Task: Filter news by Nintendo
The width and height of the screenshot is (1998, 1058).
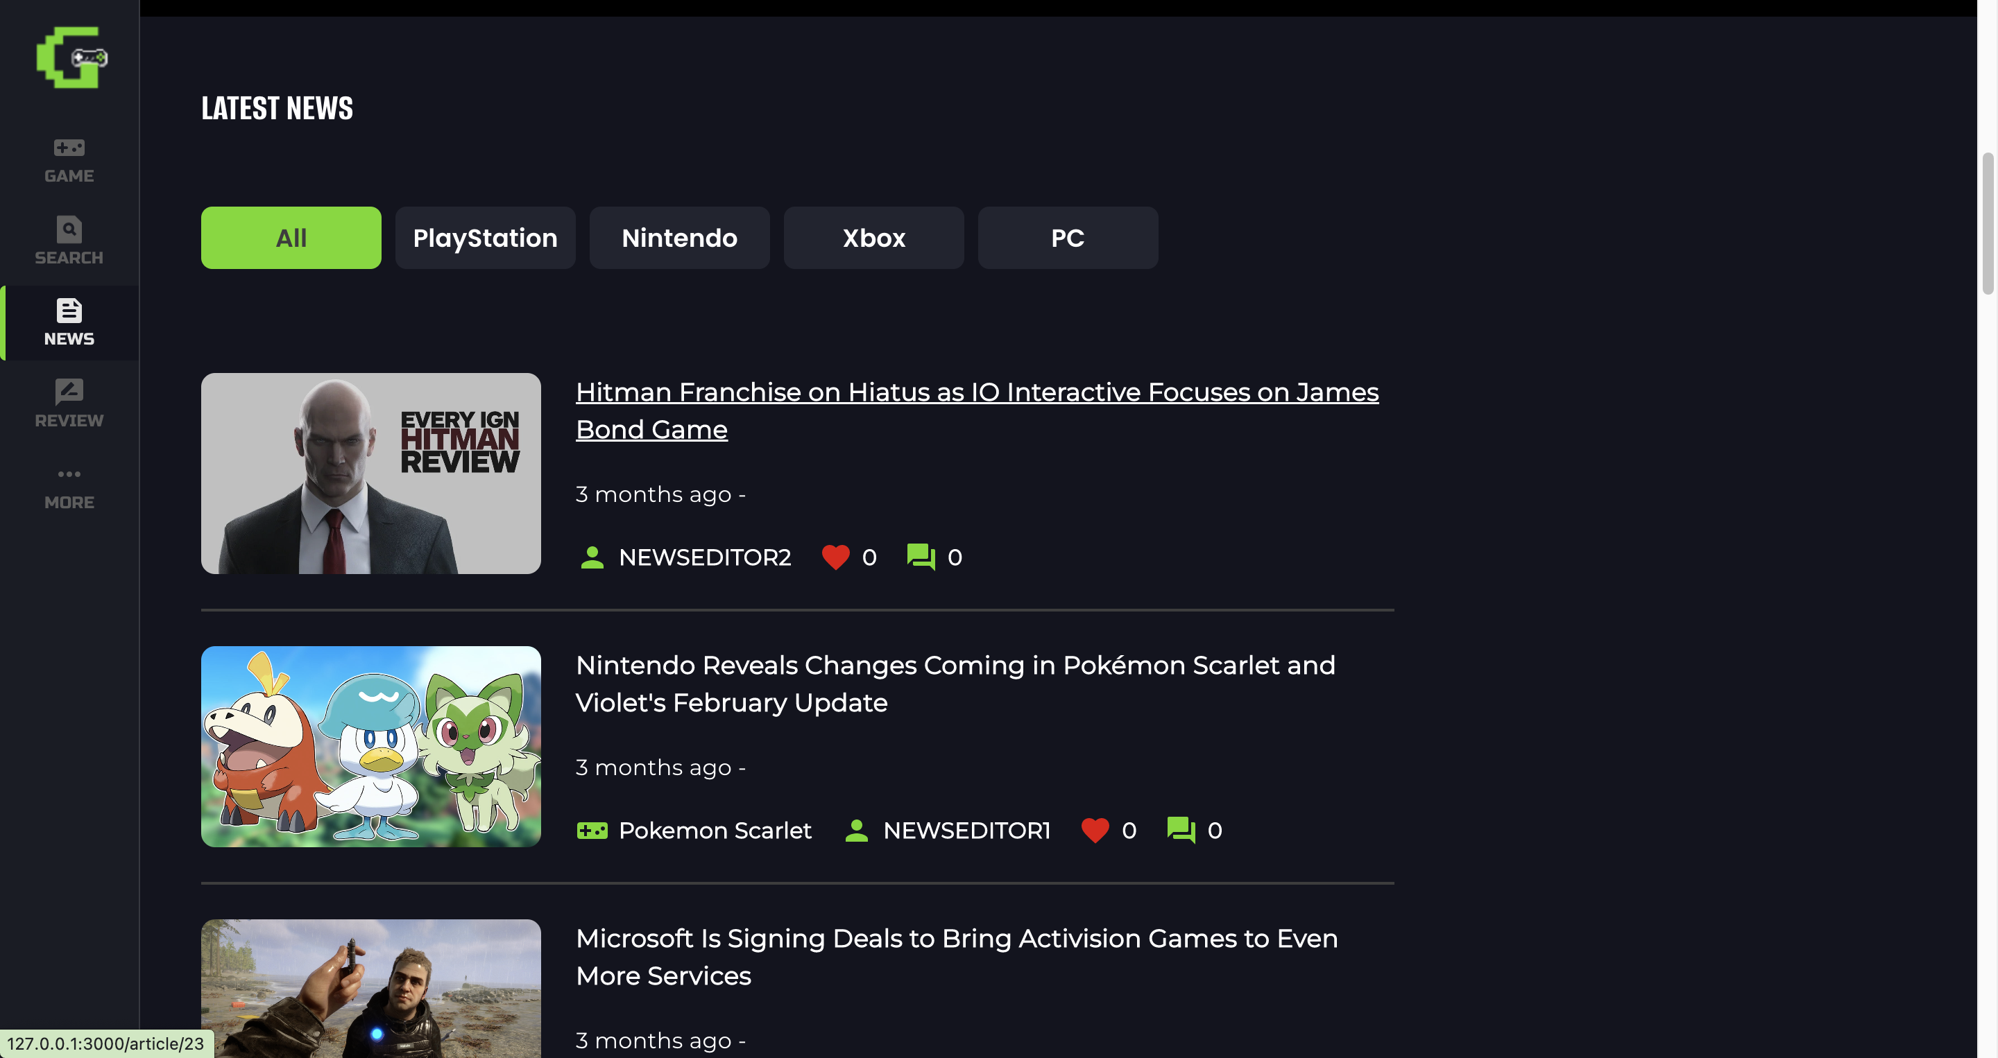Action: (x=679, y=238)
